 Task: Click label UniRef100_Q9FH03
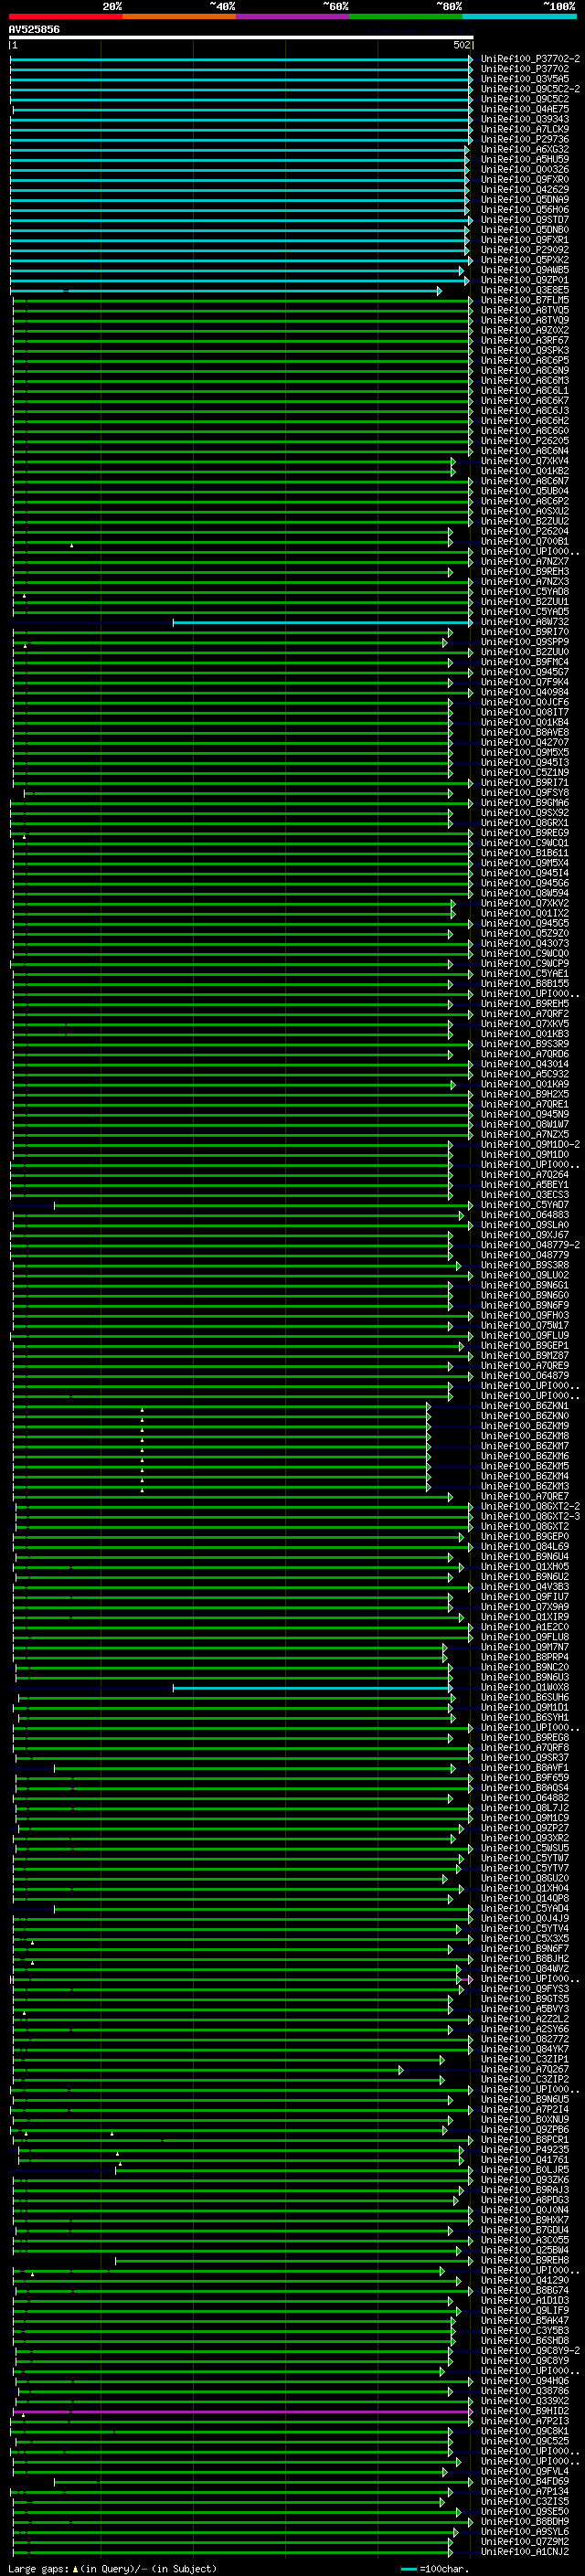coord(525,1315)
